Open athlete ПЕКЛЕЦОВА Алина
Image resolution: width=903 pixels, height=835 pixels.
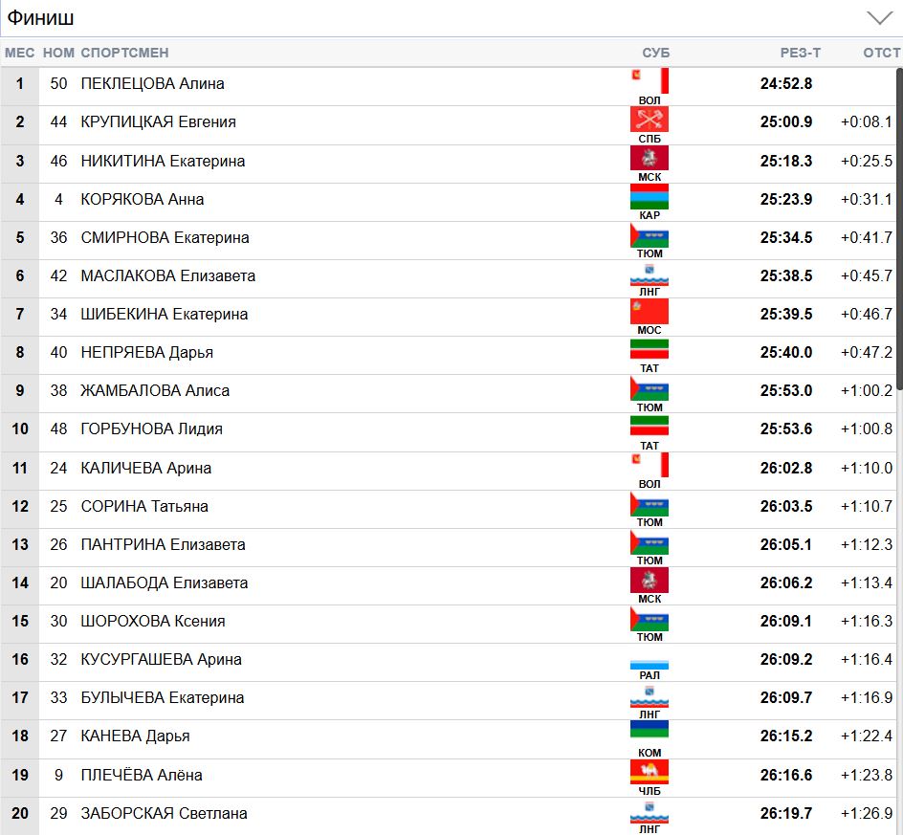point(153,84)
